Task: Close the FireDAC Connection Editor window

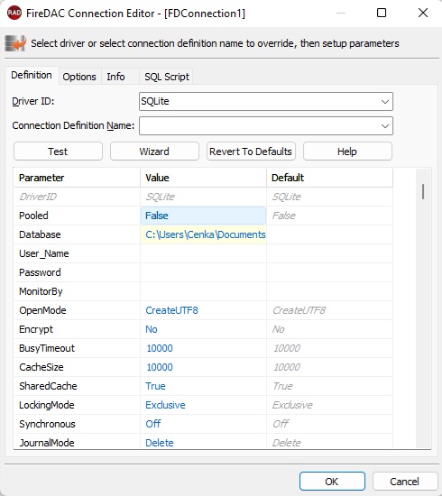Action: [x=423, y=13]
